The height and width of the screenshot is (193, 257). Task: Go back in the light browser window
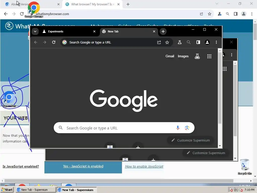click(x=6, y=14)
